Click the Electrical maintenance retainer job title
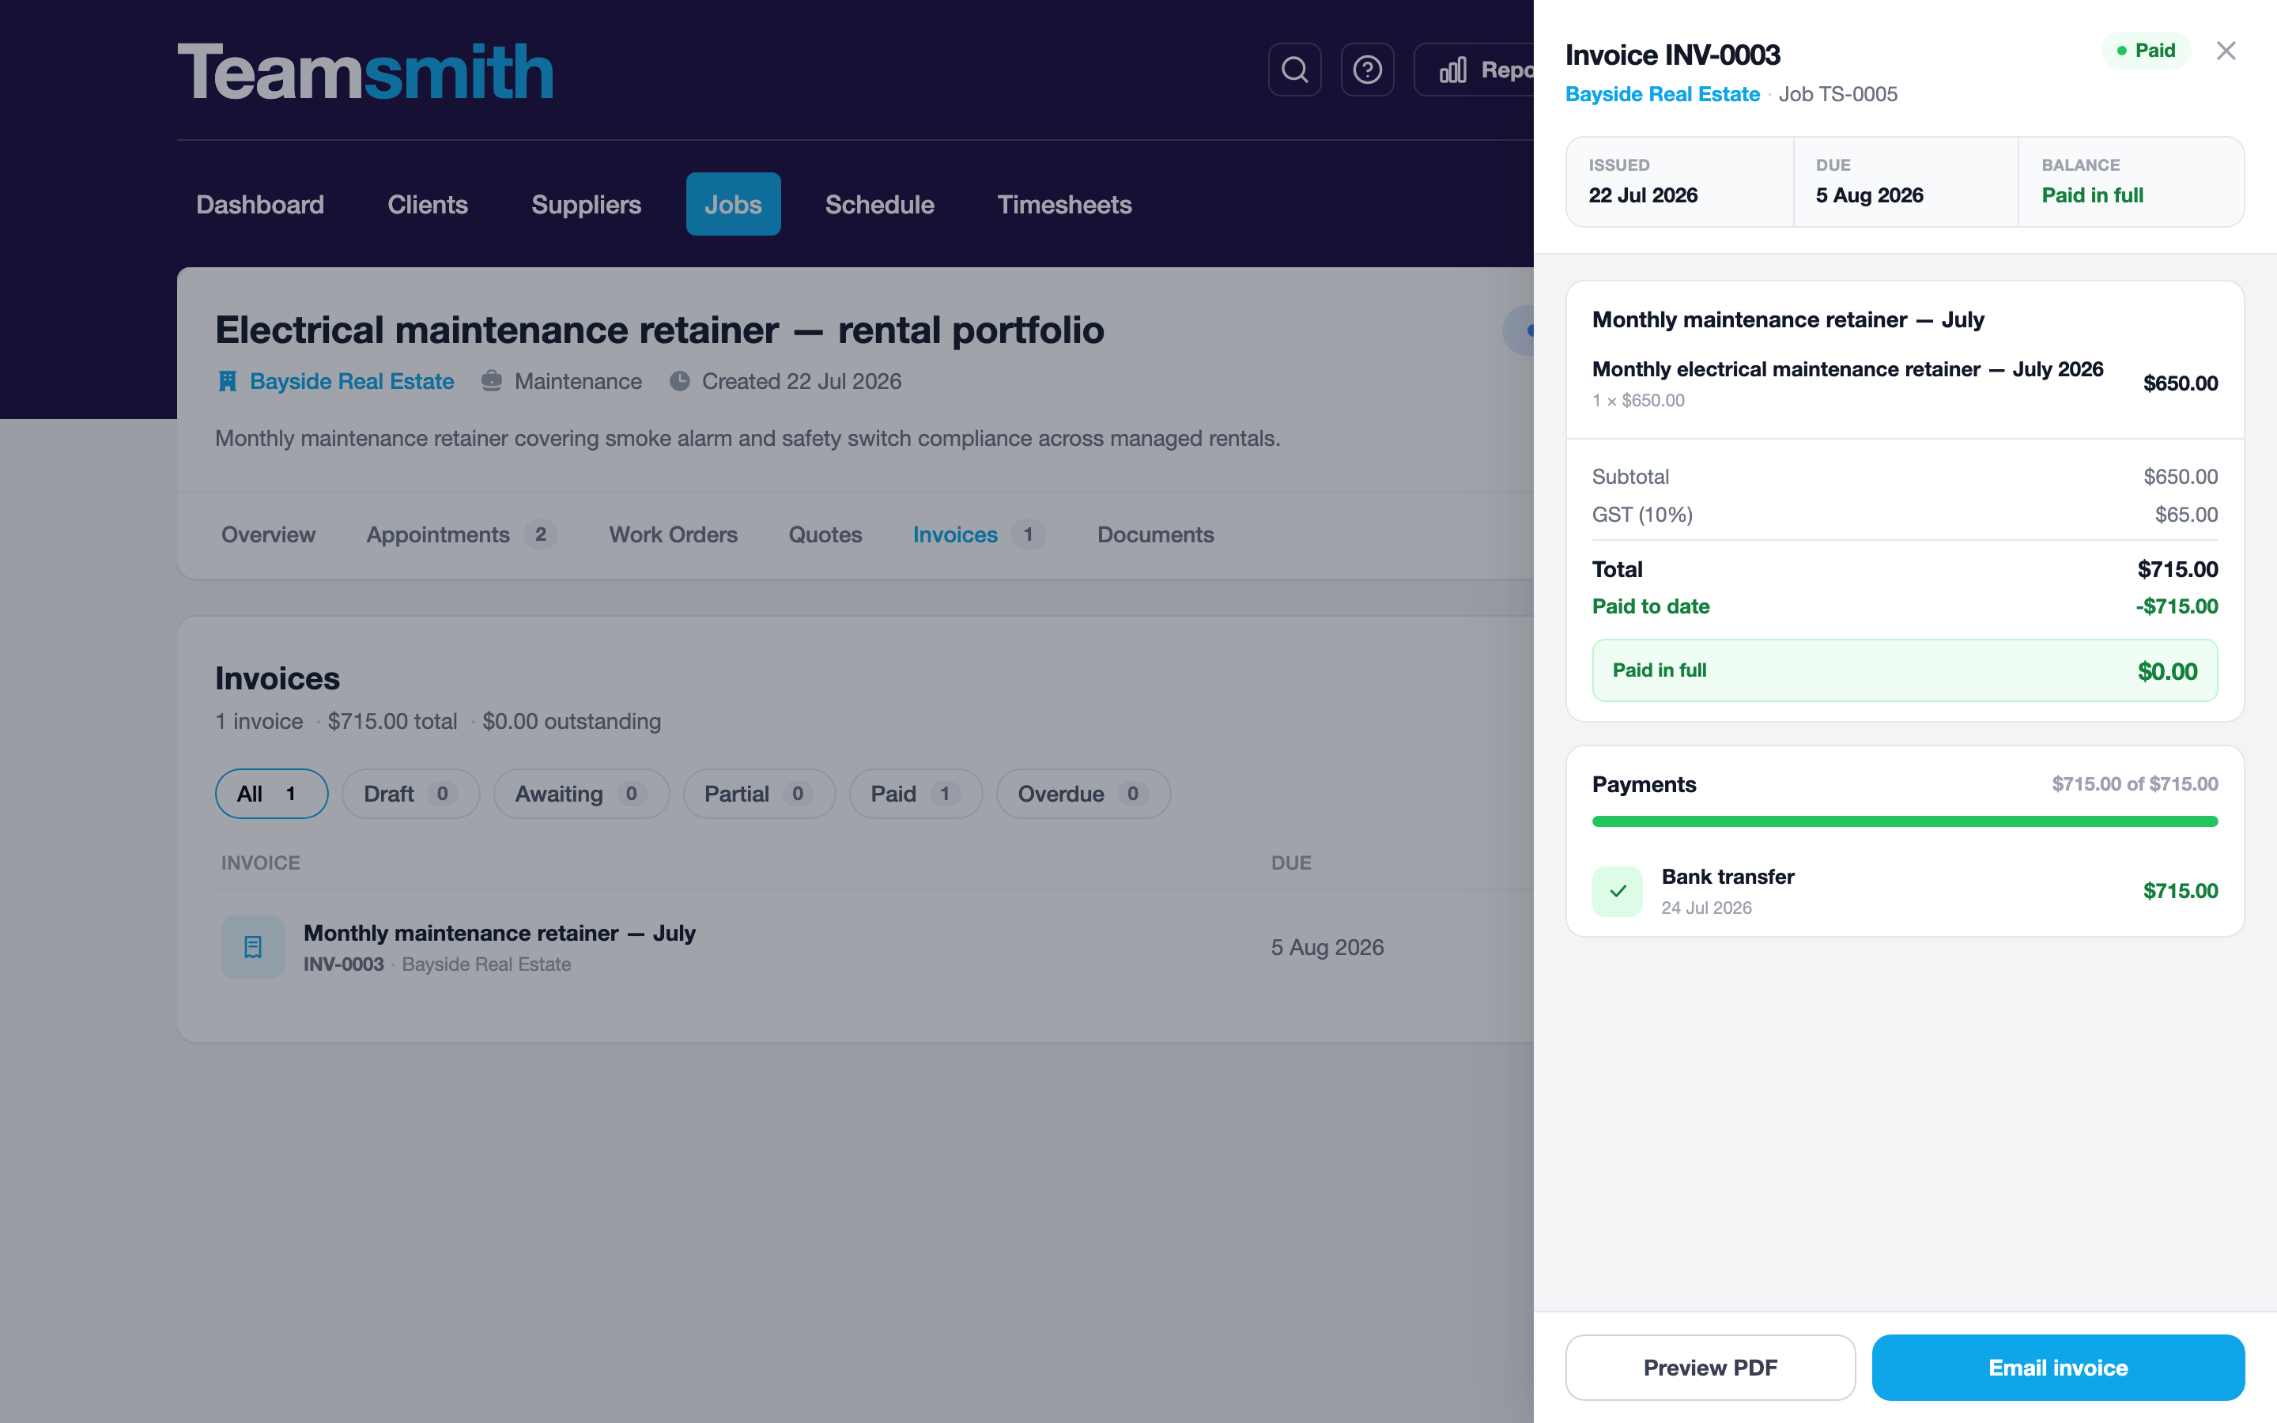Screen dimensions: 2277x1423 tap(659, 330)
